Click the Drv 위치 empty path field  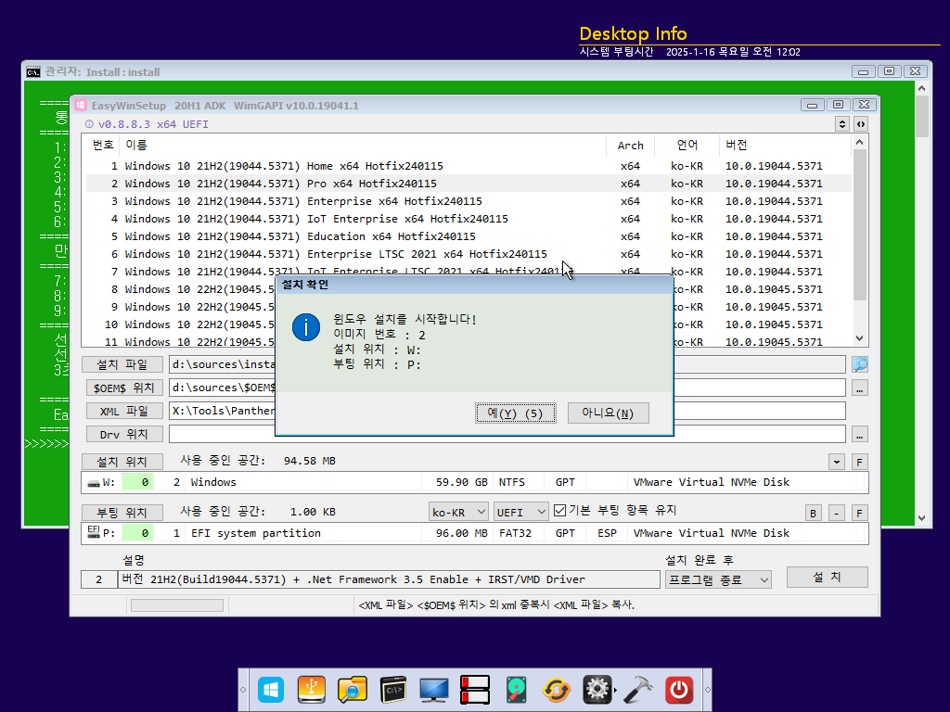coord(507,434)
